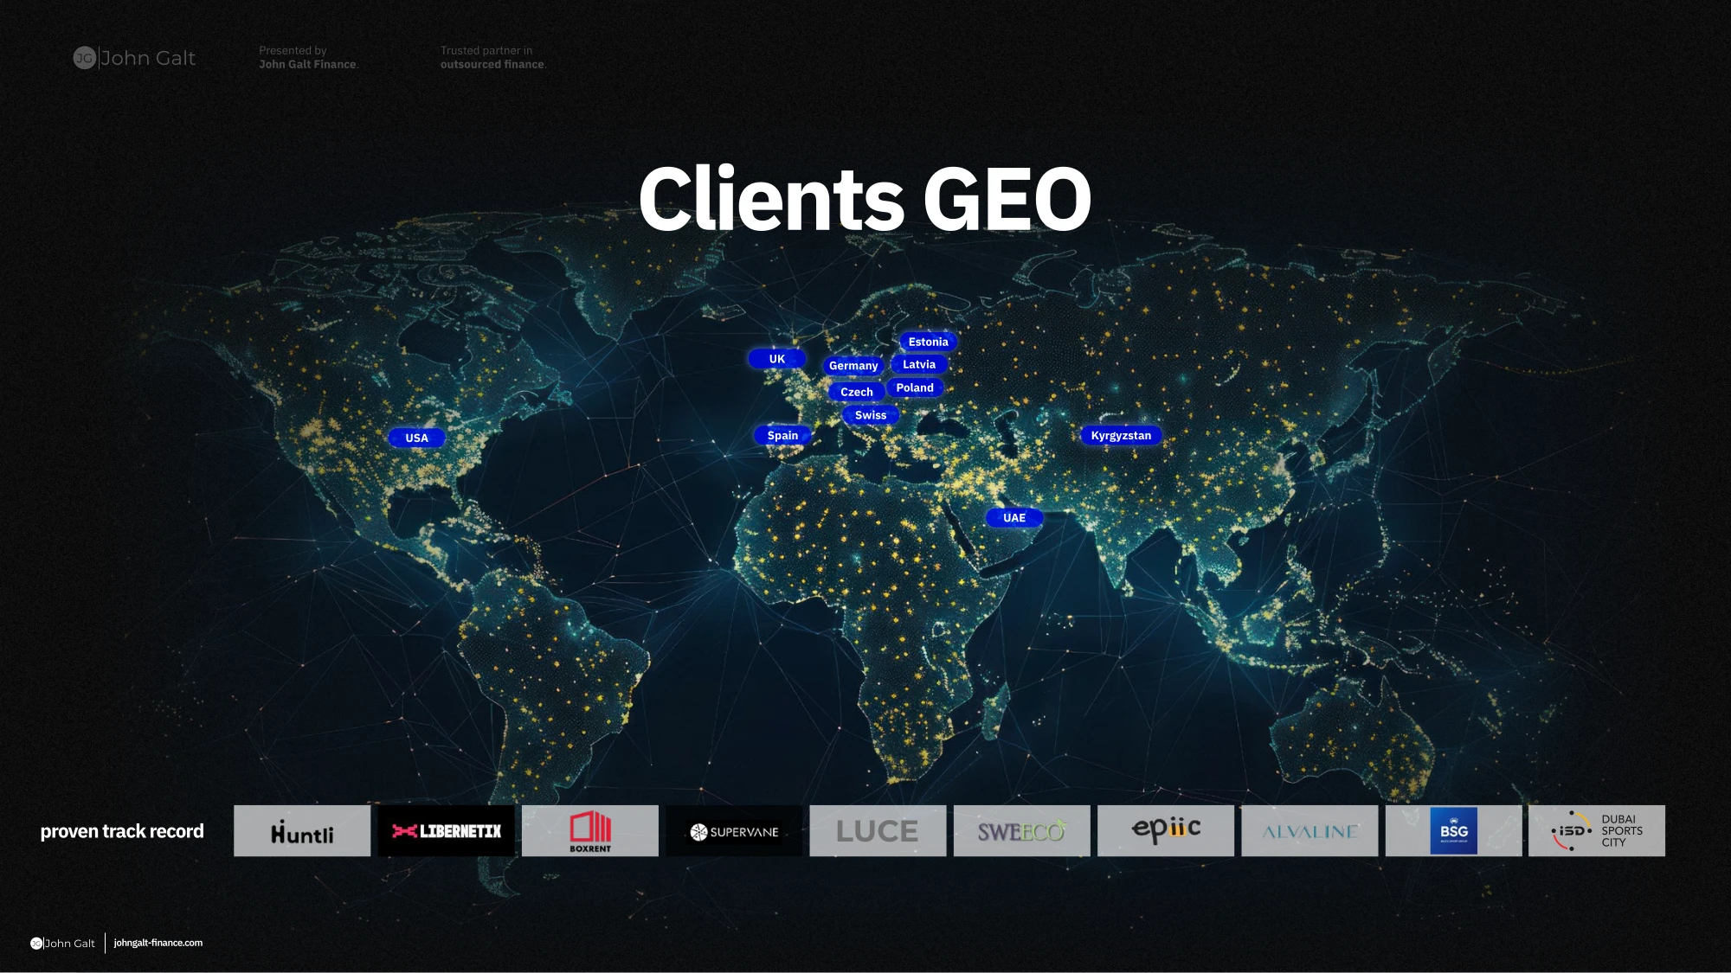
Task: Click the Clients GEO title
Action: coord(865,199)
